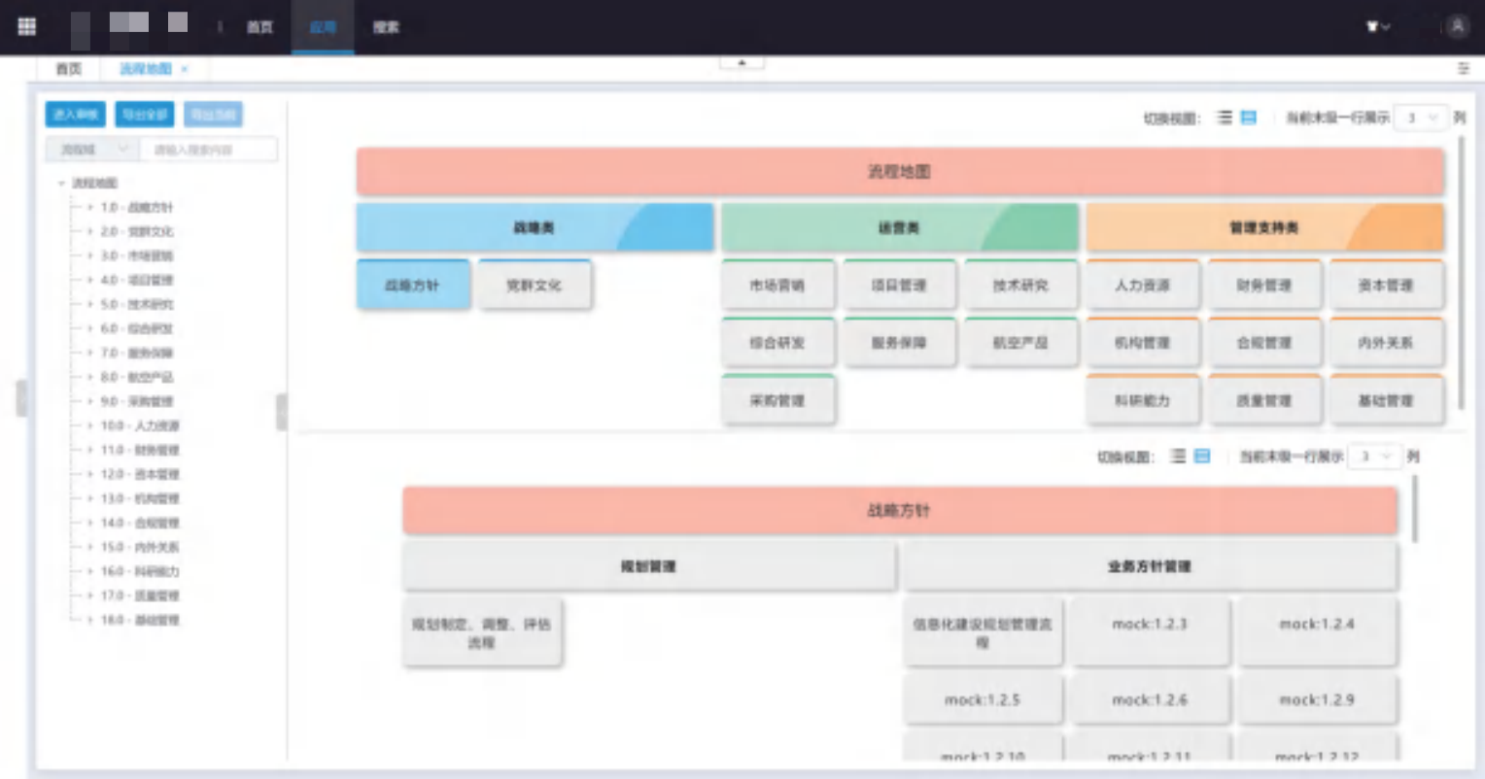
Task: Click the tree panel splitter collapse handle
Action: point(282,411)
